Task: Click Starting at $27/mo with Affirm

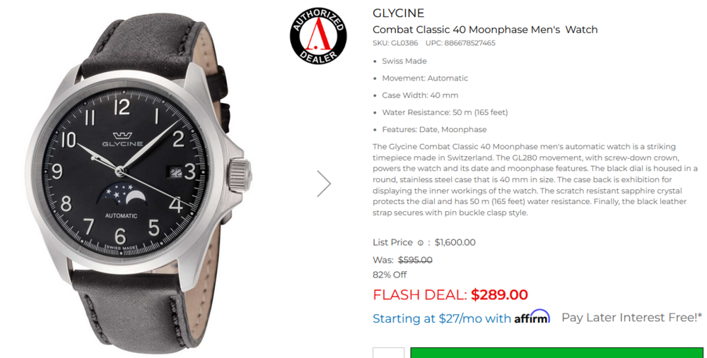Action: 461,318
